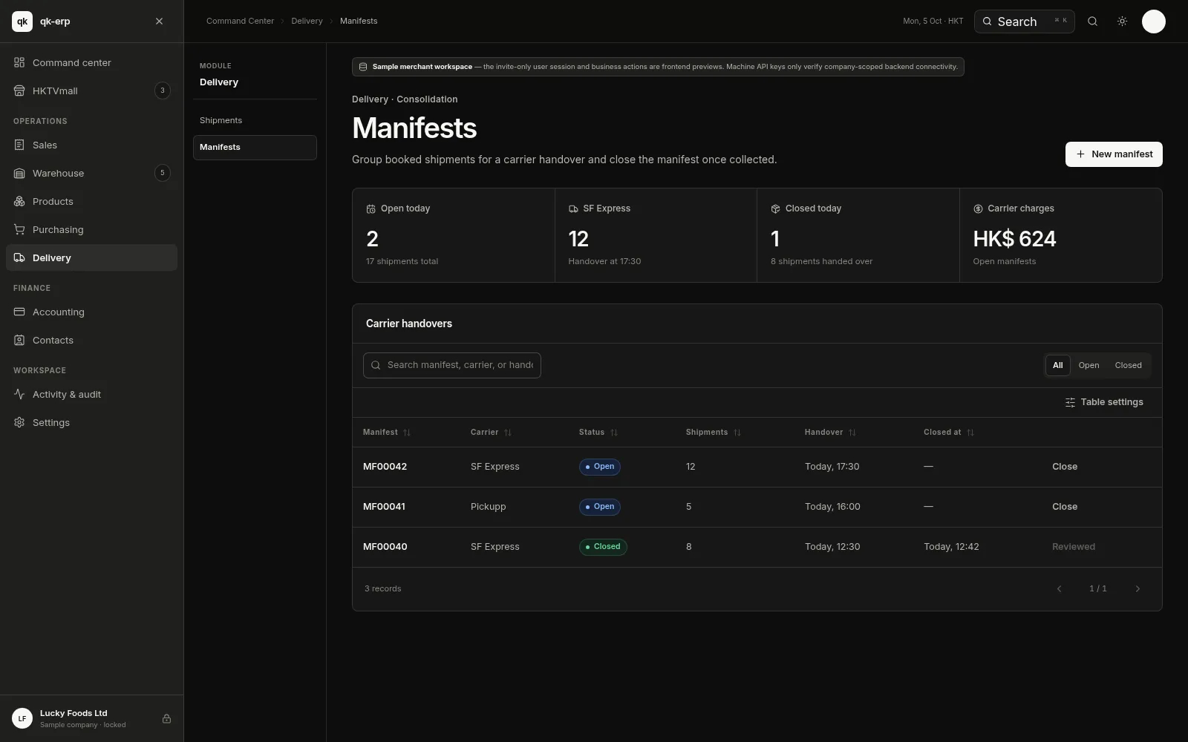This screenshot has height=742, width=1188.
Task: Go to Delivery breadcrumb
Action: point(307,21)
